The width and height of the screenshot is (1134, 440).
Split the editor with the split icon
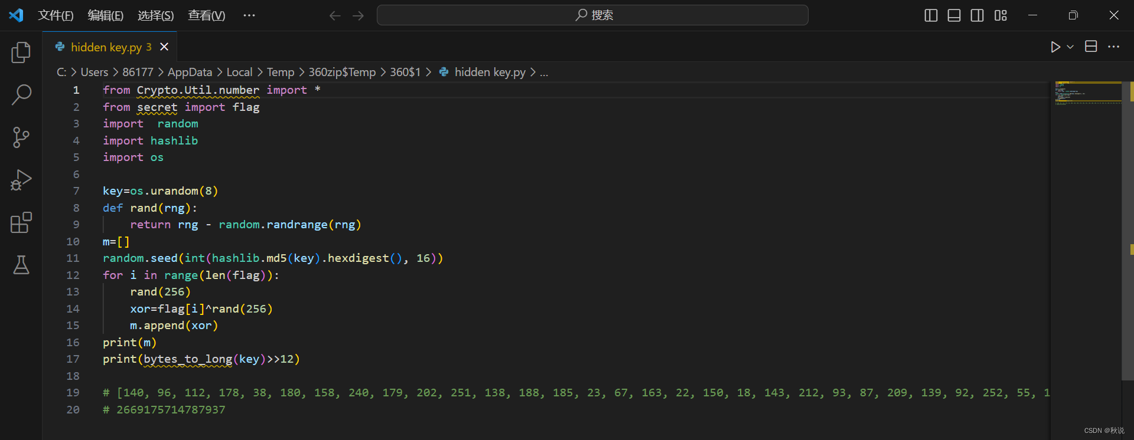tap(1091, 47)
